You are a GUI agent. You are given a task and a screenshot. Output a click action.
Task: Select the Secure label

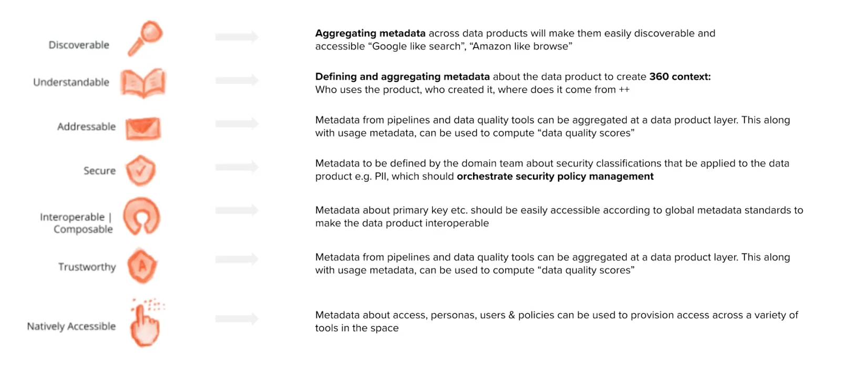tap(99, 171)
